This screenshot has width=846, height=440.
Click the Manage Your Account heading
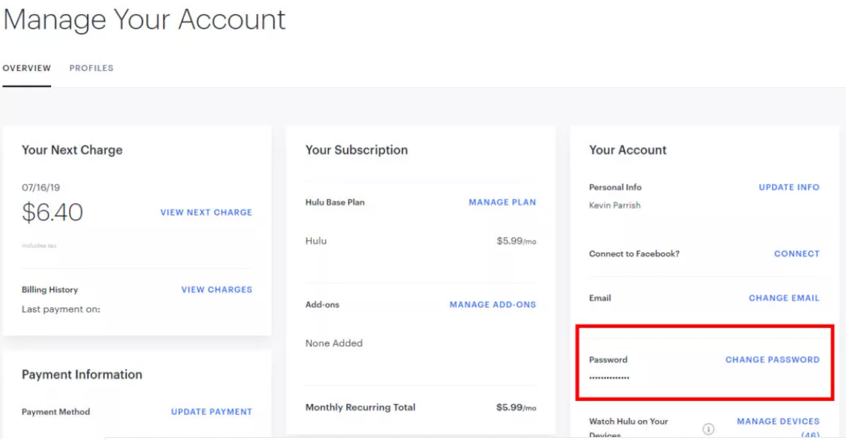point(144,19)
